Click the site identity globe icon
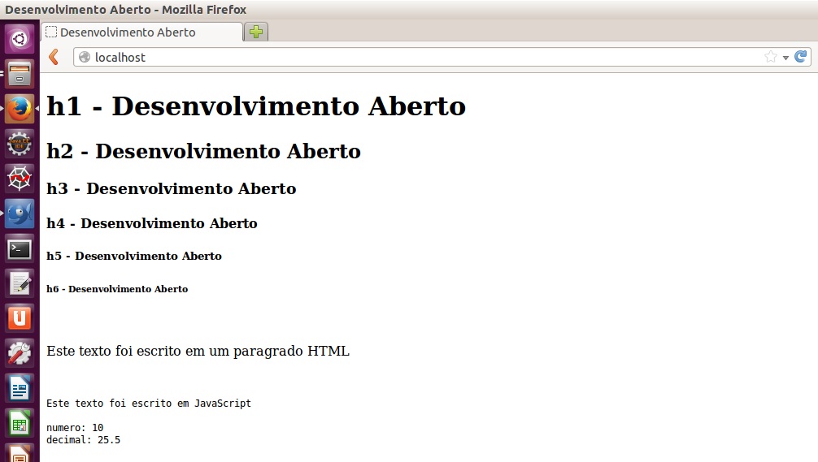Viewport: 818px width, 462px height. (x=85, y=57)
